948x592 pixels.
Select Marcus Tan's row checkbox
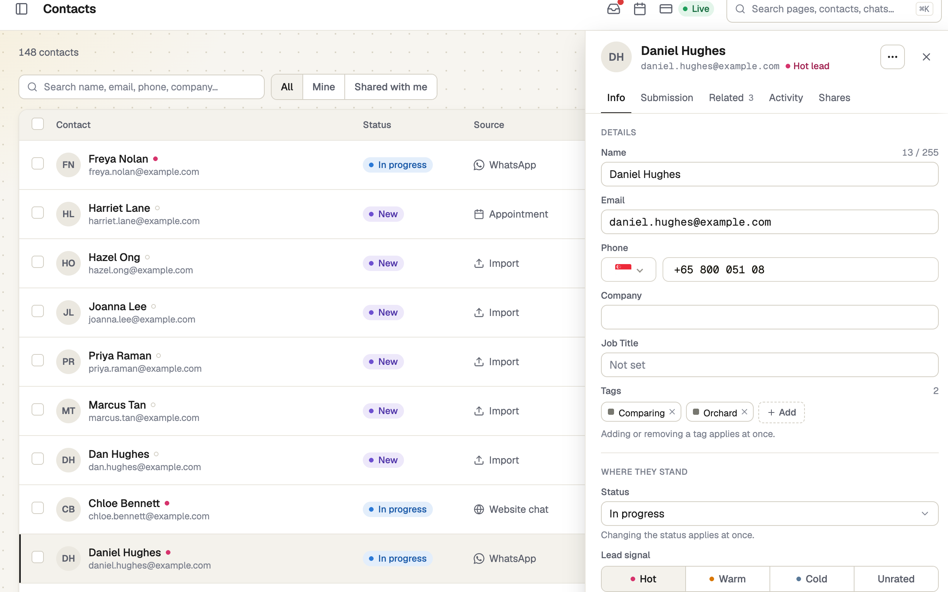tap(38, 409)
